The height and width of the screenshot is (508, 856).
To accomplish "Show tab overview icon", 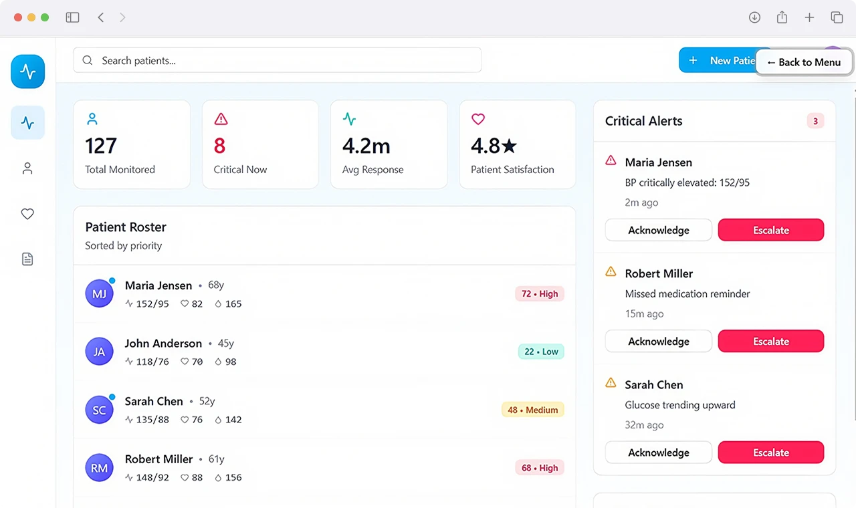I will [x=837, y=18].
